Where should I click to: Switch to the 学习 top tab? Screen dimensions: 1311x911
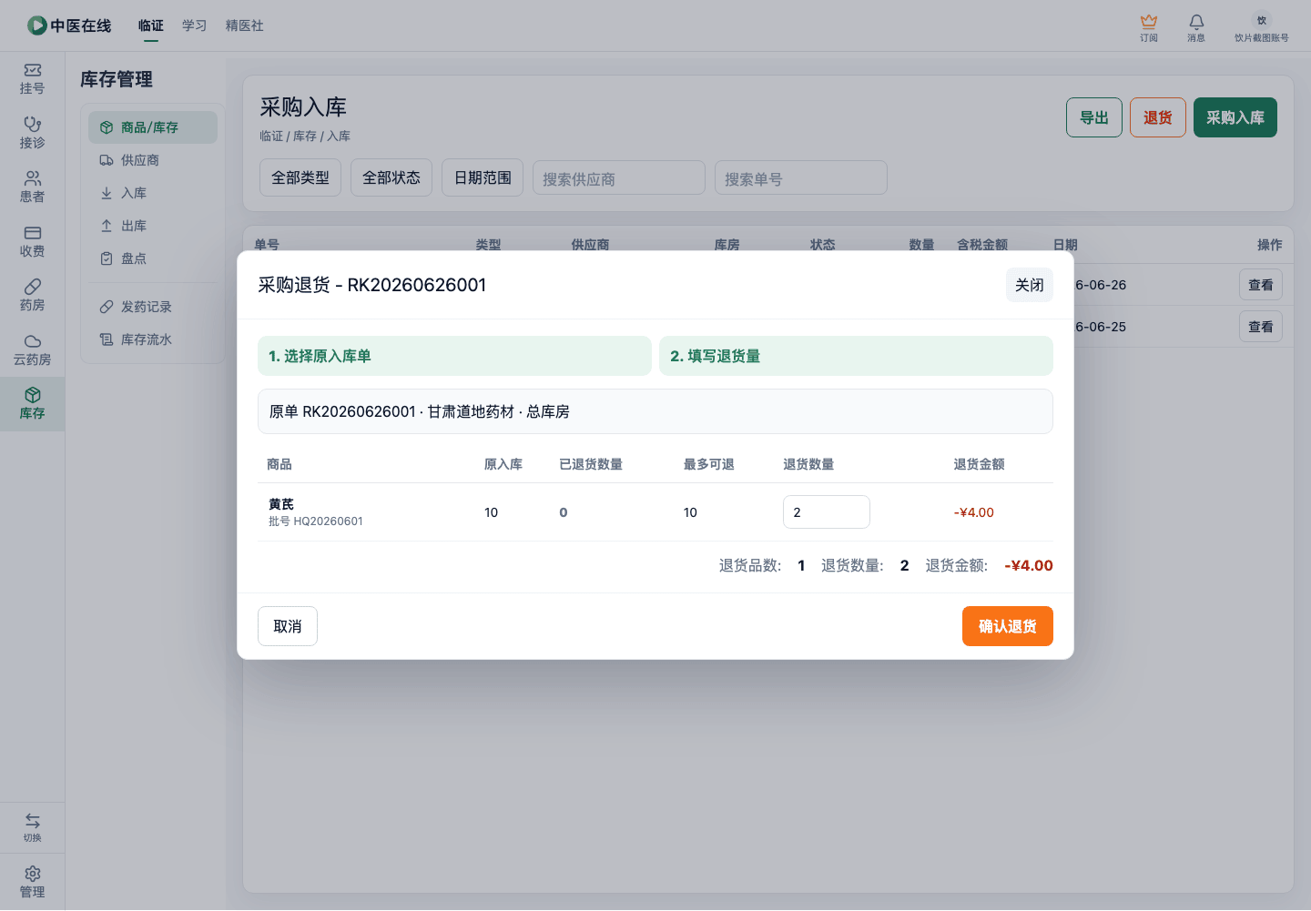tap(195, 25)
